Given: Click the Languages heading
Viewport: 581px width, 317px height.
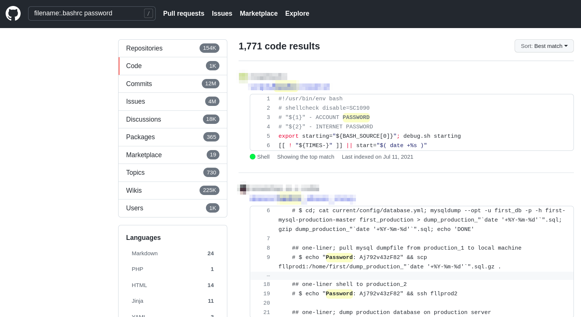Looking at the screenshot, I should 143,238.
